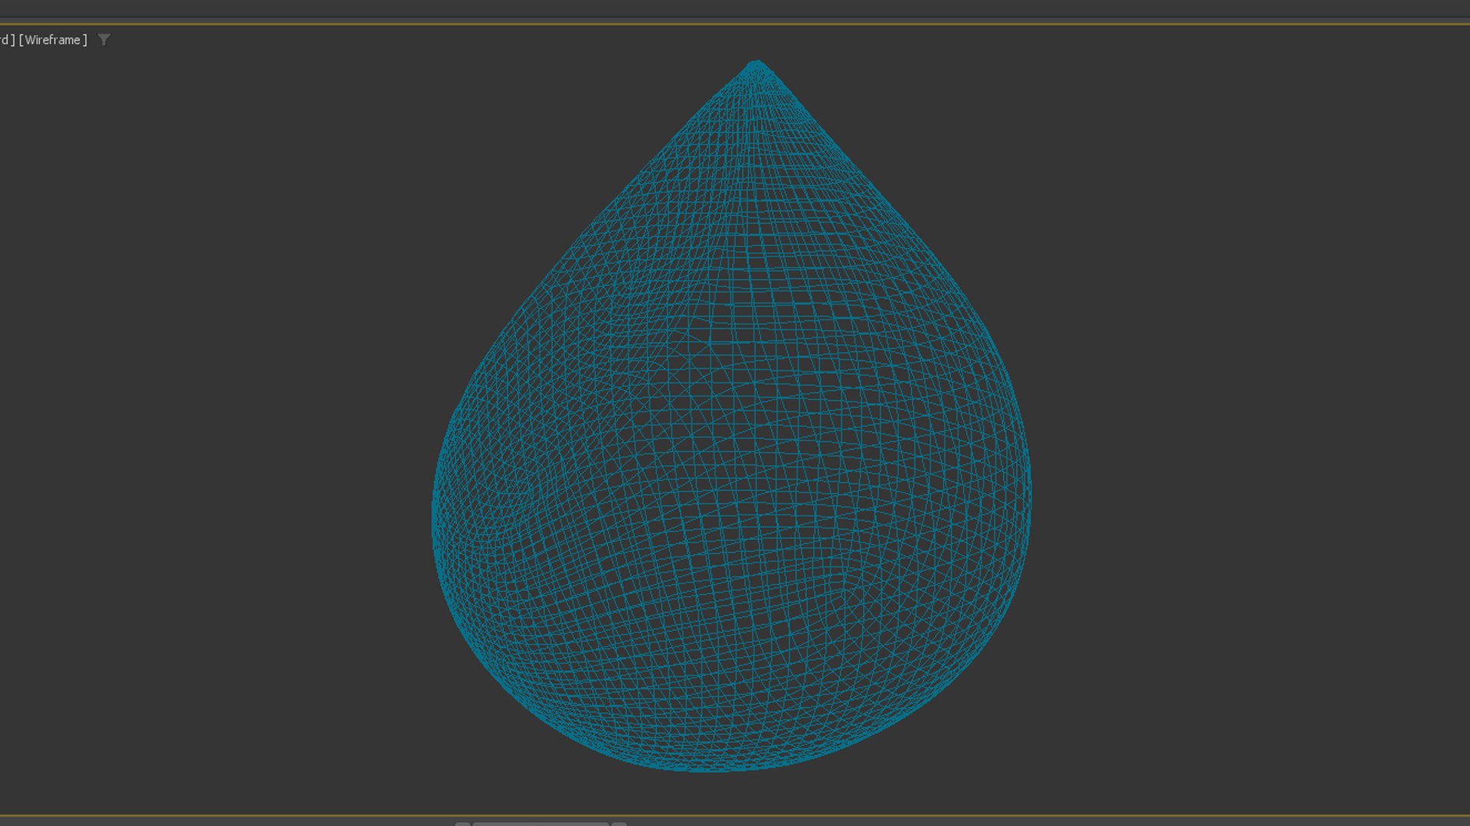Select the teardrop wireframe object
Image resolution: width=1470 pixels, height=826 pixels.
point(731,416)
